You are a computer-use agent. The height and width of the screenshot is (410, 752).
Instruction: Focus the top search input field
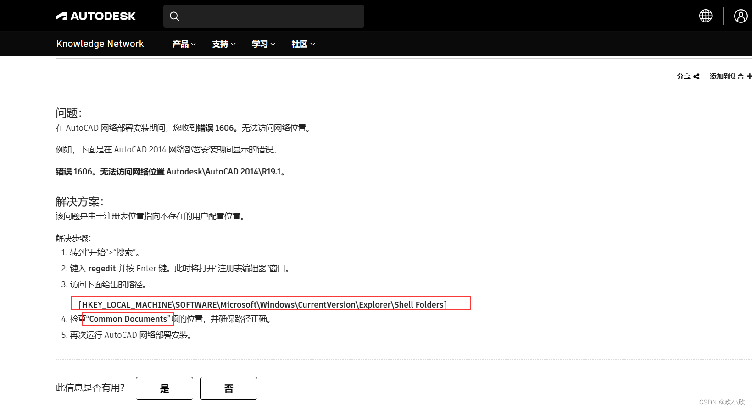coord(271,17)
